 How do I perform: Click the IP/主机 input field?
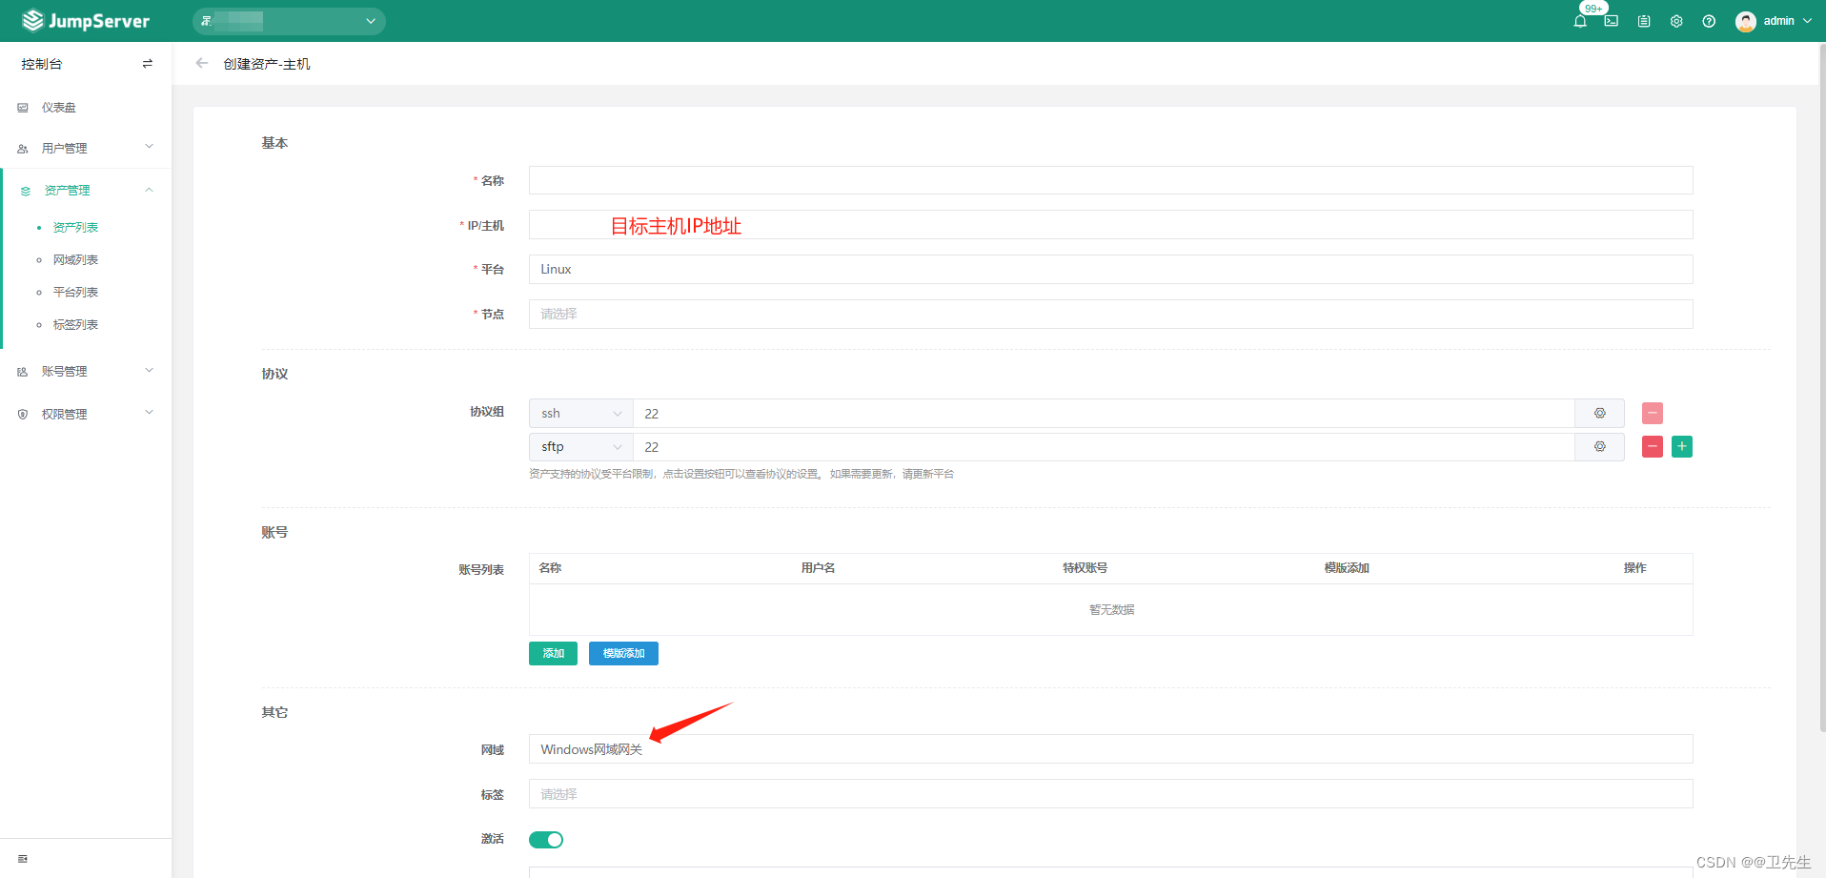(1111, 225)
